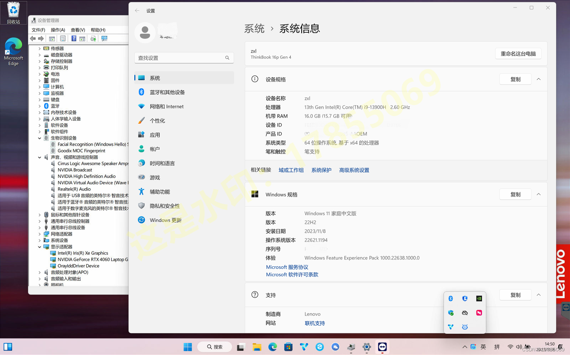Open Bluetooth icon in tray overflow popup

pyautogui.click(x=450, y=298)
